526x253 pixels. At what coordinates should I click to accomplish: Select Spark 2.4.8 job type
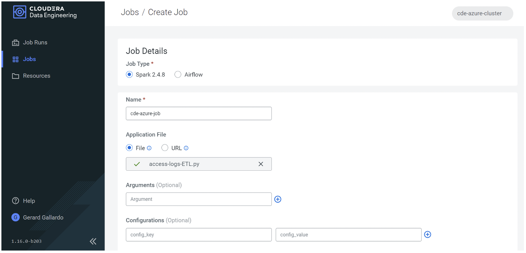click(129, 74)
